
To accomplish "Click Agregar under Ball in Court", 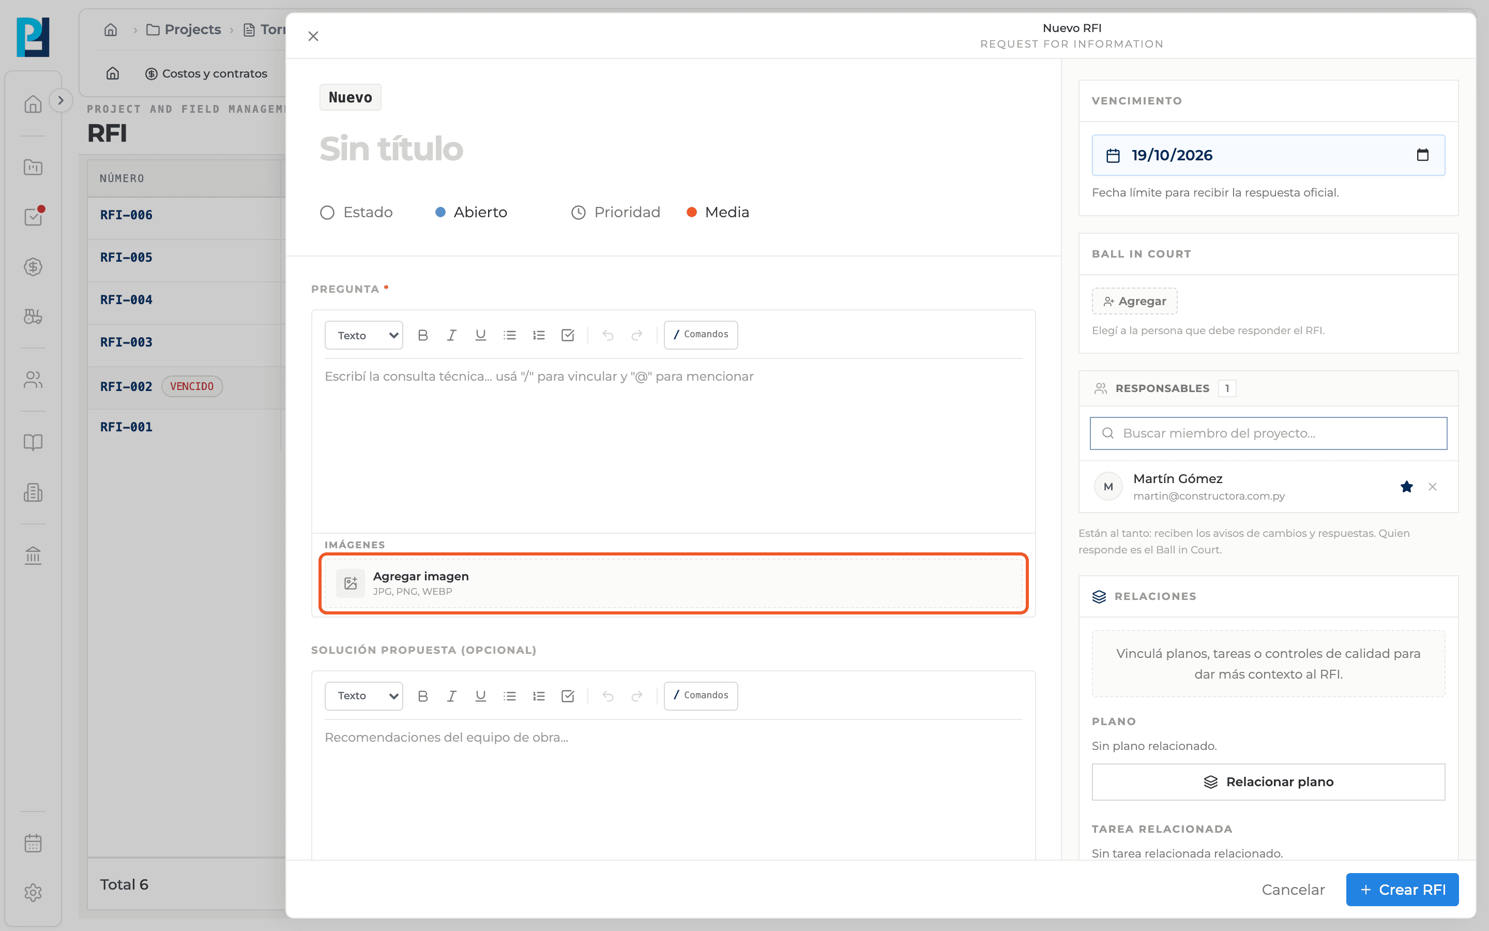I will [1134, 301].
